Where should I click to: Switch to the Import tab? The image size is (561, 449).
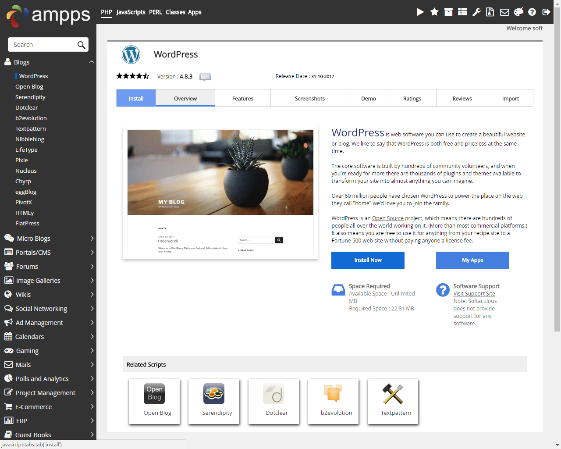(x=511, y=98)
